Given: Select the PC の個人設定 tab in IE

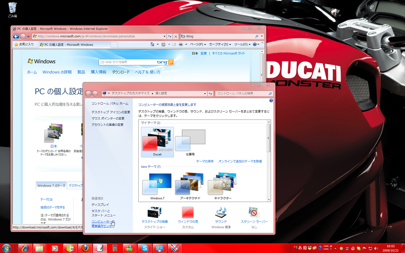Looking at the screenshot, I should (x=74, y=45).
